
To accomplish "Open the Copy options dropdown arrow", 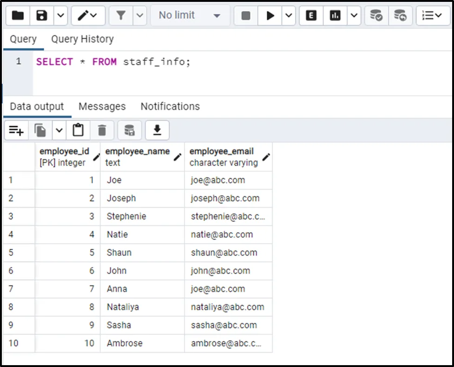I will click(x=59, y=130).
